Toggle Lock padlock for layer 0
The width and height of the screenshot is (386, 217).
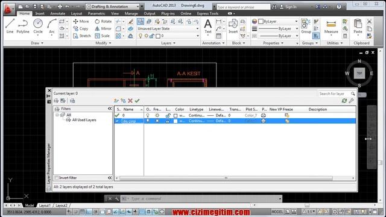click(x=168, y=115)
